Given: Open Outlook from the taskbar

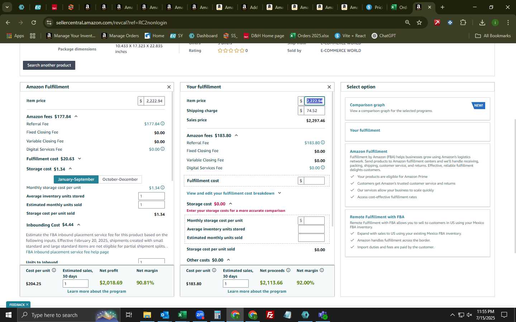Looking at the screenshot, I should click(164, 315).
